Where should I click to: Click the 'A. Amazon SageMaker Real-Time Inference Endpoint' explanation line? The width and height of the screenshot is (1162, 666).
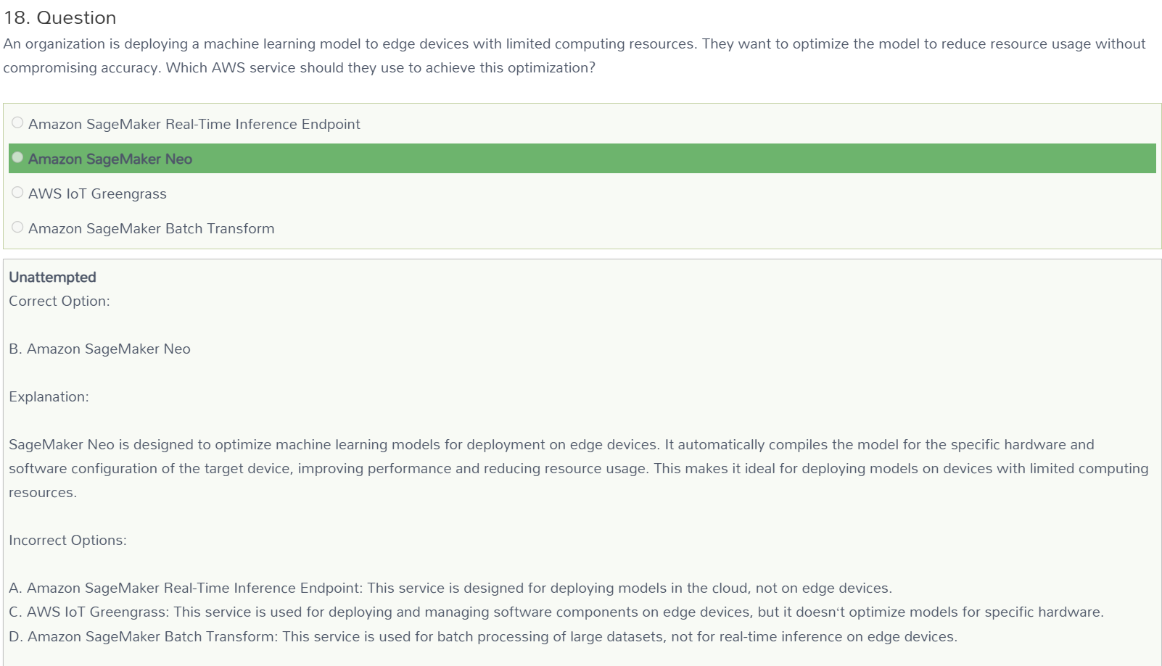coord(450,588)
